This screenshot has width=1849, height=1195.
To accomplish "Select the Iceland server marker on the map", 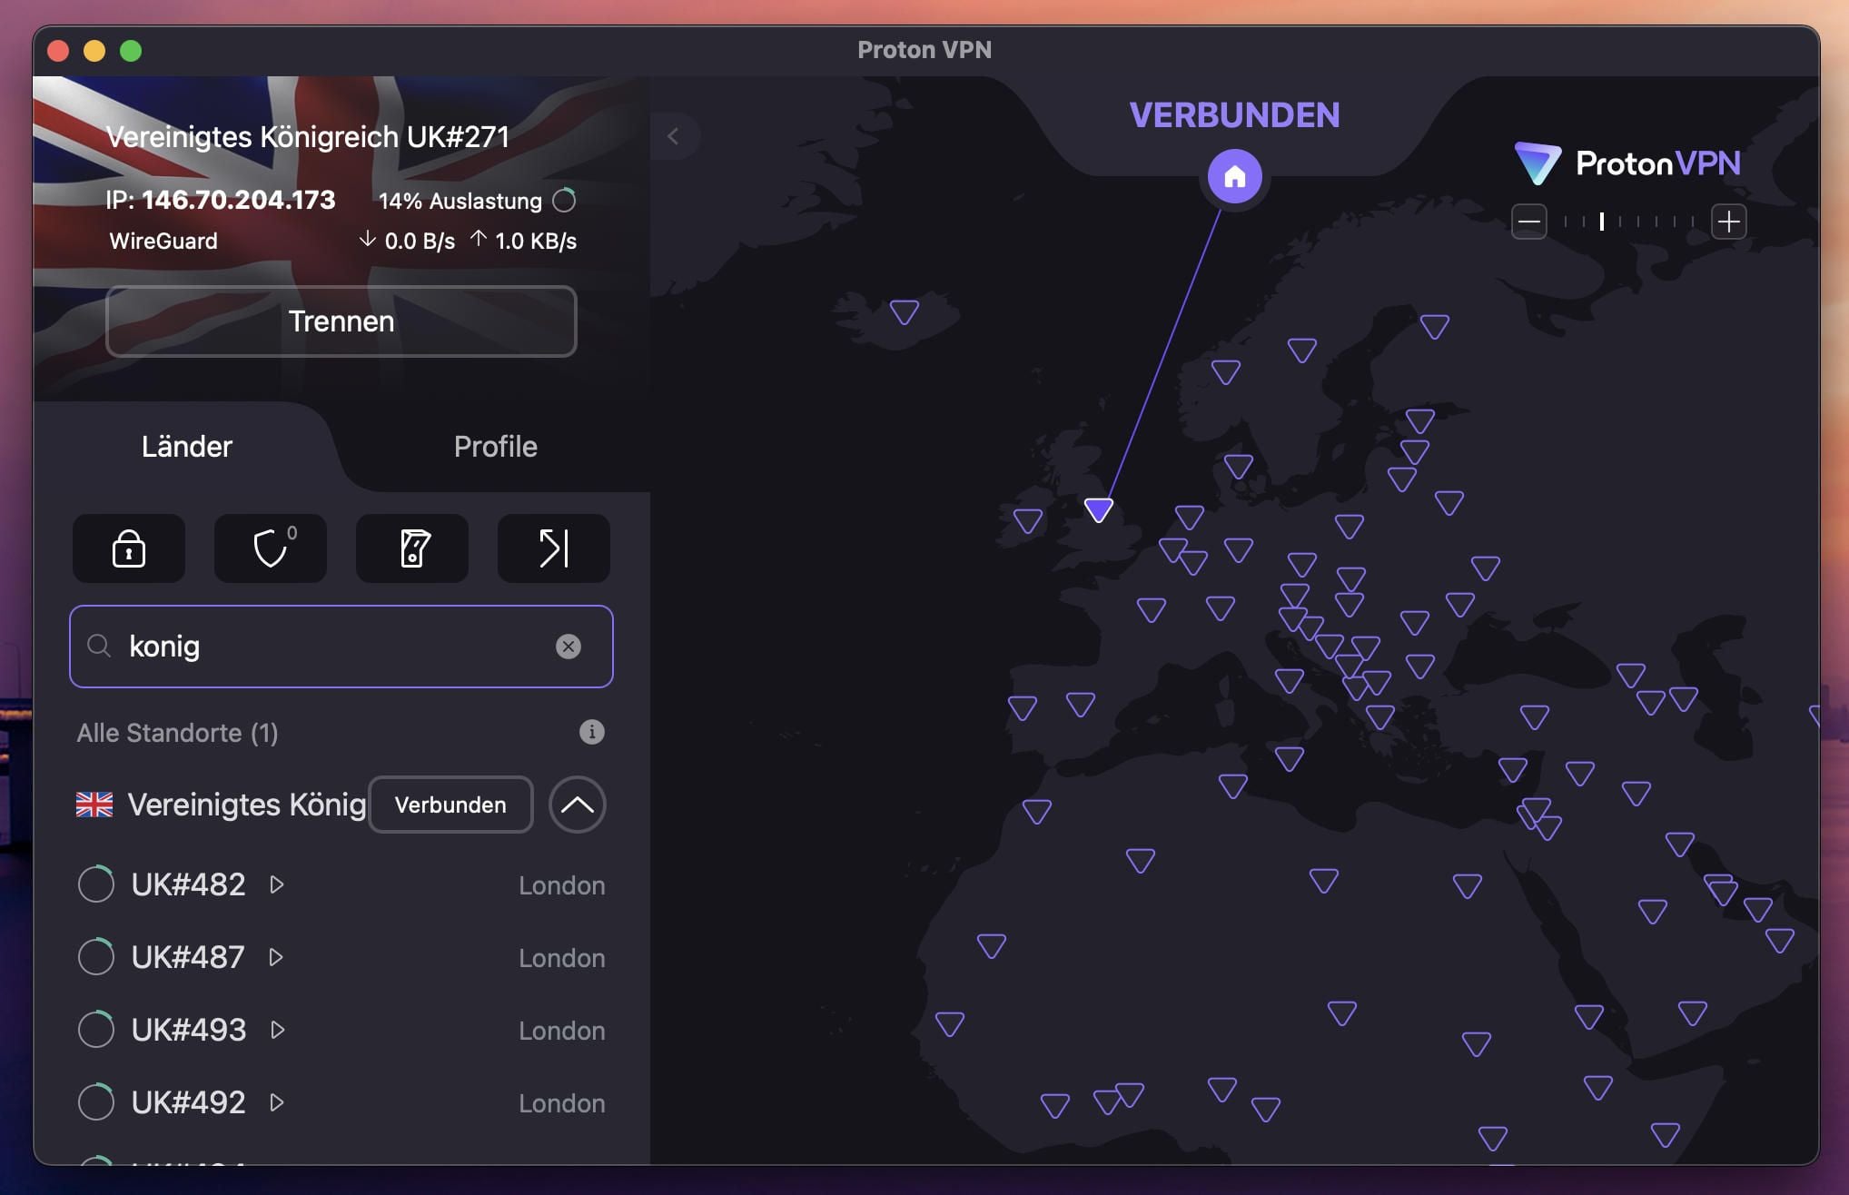I will [x=905, y=312].
